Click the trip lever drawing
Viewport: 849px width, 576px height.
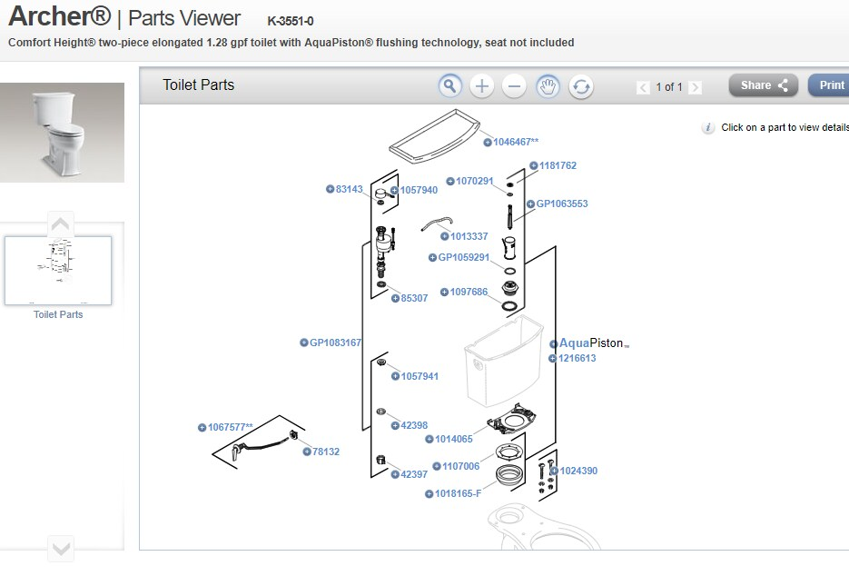[x=265, y=444]
